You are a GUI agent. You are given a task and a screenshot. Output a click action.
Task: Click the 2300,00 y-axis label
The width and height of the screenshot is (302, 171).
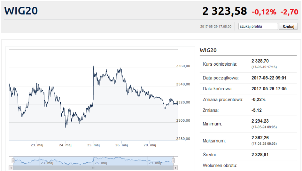(183, 120)
